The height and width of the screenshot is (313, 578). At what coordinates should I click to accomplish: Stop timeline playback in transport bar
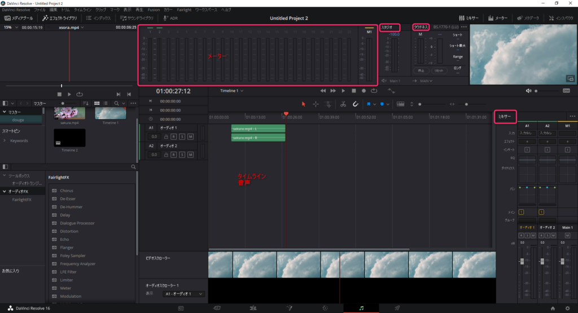pos(354,91)
